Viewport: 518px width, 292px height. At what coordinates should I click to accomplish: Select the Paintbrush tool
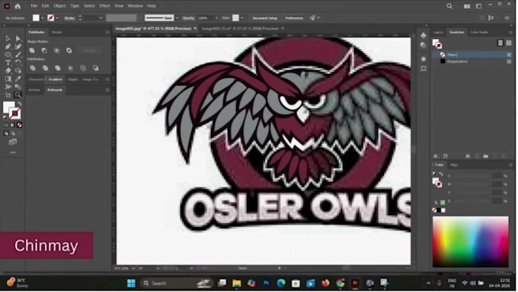point(18,55)
